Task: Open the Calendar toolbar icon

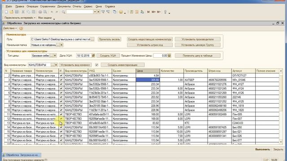Action: pos(137,12)
